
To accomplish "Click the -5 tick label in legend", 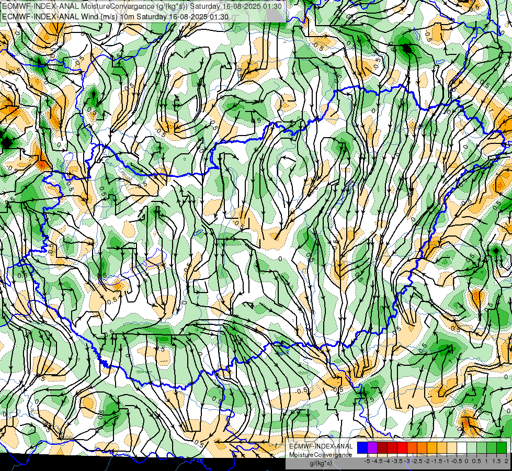I will tap(367, 461).
